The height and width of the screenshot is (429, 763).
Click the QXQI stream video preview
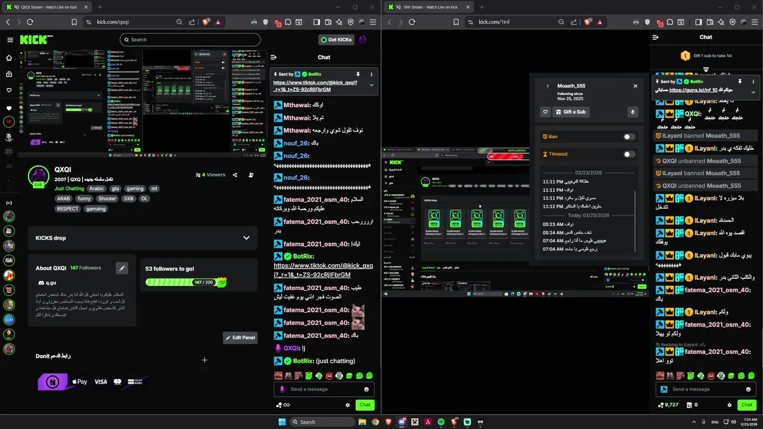pos(142,104)
